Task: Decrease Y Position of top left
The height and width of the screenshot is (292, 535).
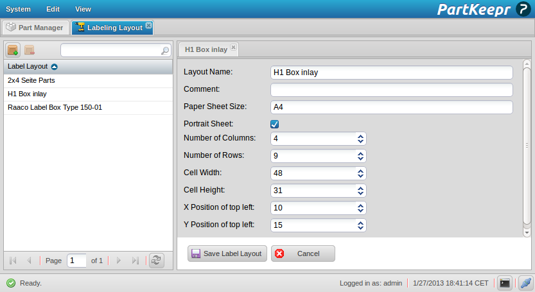Action: [361, 228]
